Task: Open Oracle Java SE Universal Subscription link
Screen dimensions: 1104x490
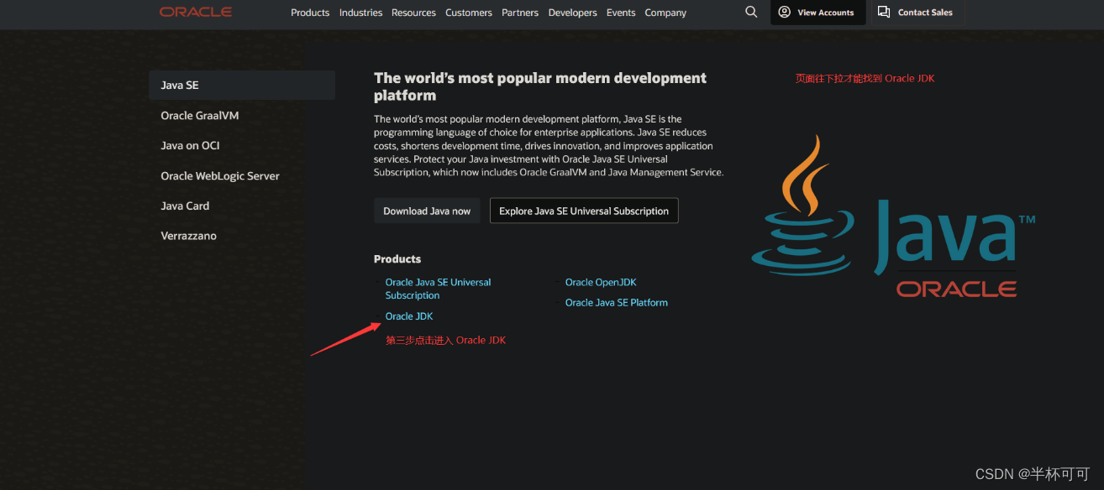Action: [438, 289]
